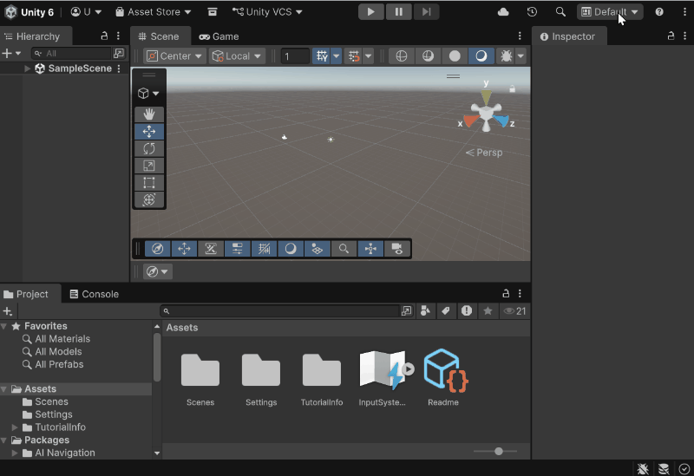Click the grid snap value field

(295, 56)
